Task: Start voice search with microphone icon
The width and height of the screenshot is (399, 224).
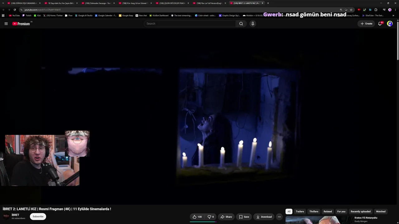Action: click(253, 24)
